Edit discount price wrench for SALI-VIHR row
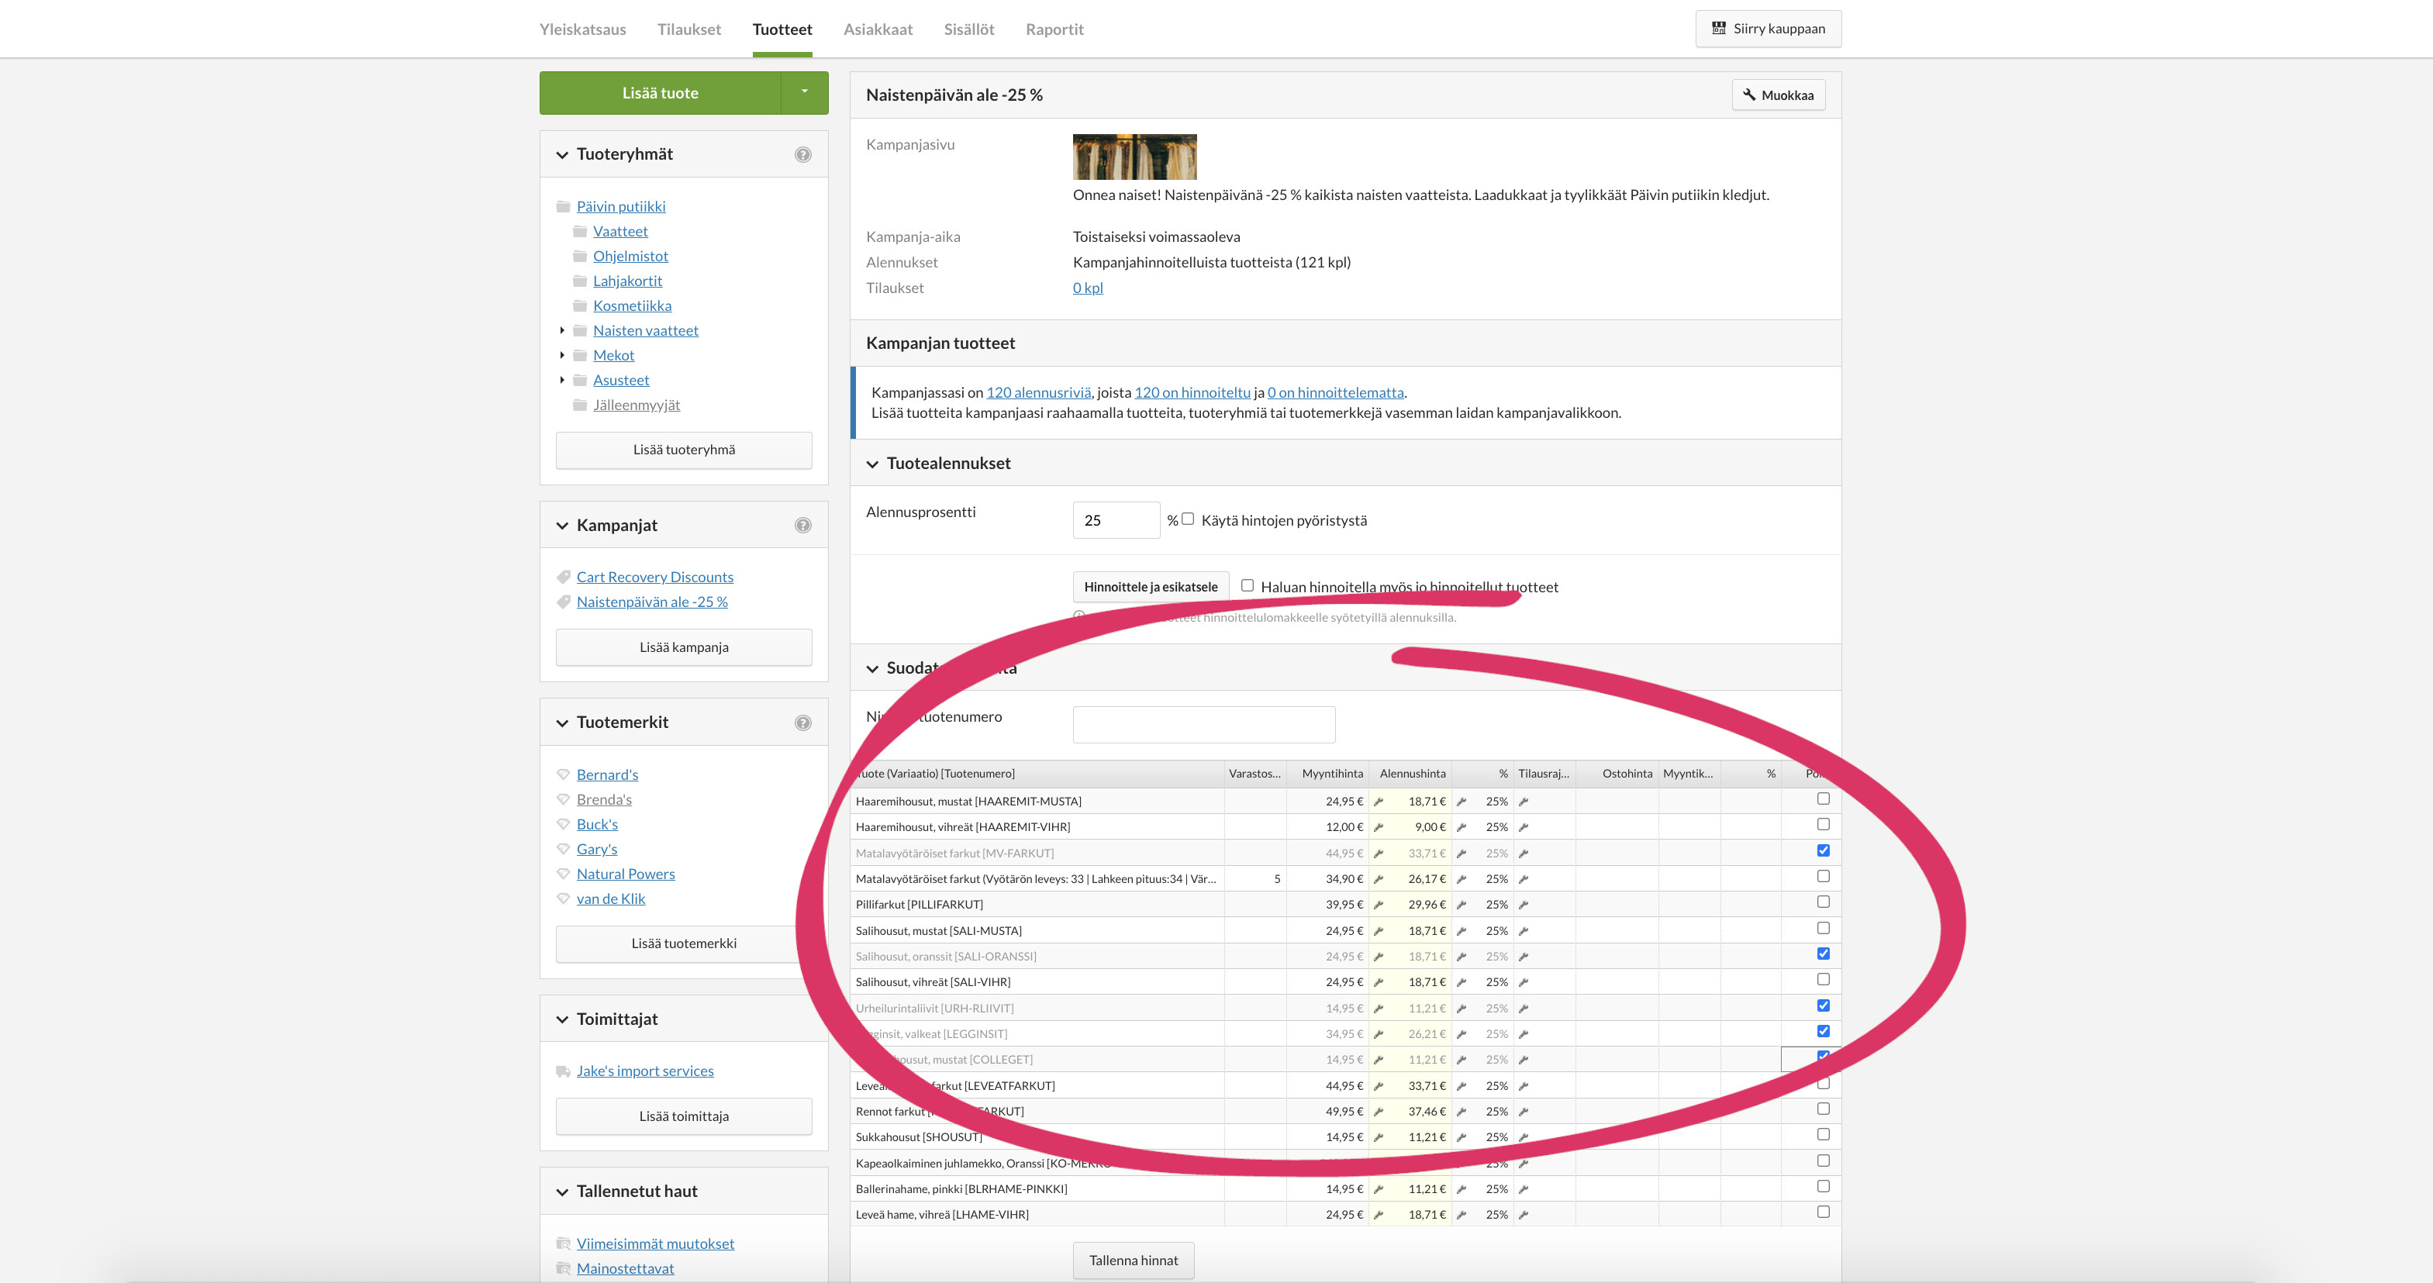The width and height of the screenshot is (2433, 1283). click(x=1462, y=982)
